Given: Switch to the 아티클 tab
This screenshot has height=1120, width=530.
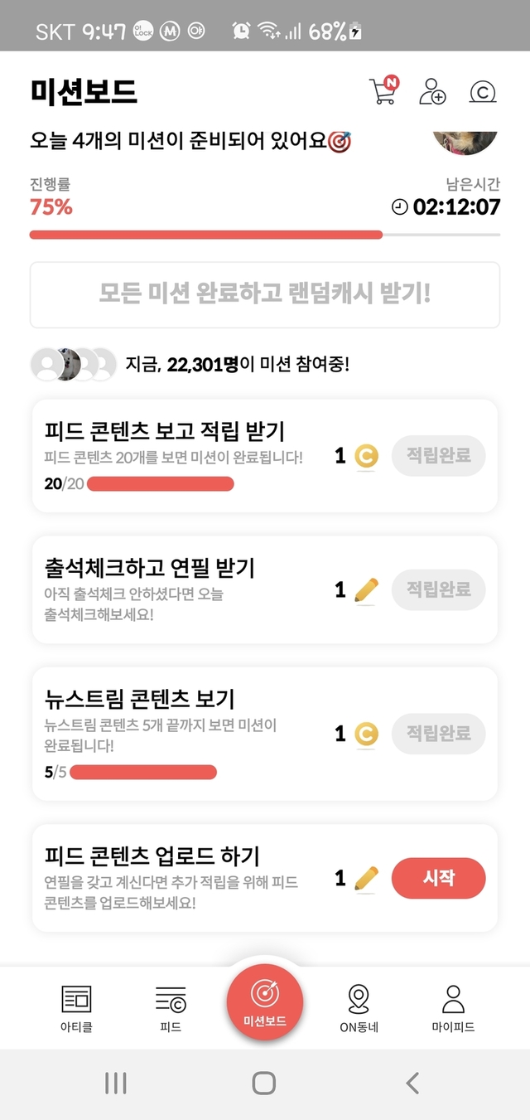Looking at the screenshot, I should [76, 1007].
